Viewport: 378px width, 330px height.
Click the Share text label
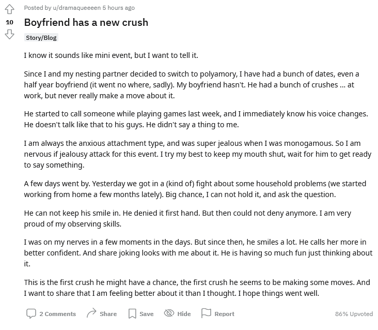108,314
